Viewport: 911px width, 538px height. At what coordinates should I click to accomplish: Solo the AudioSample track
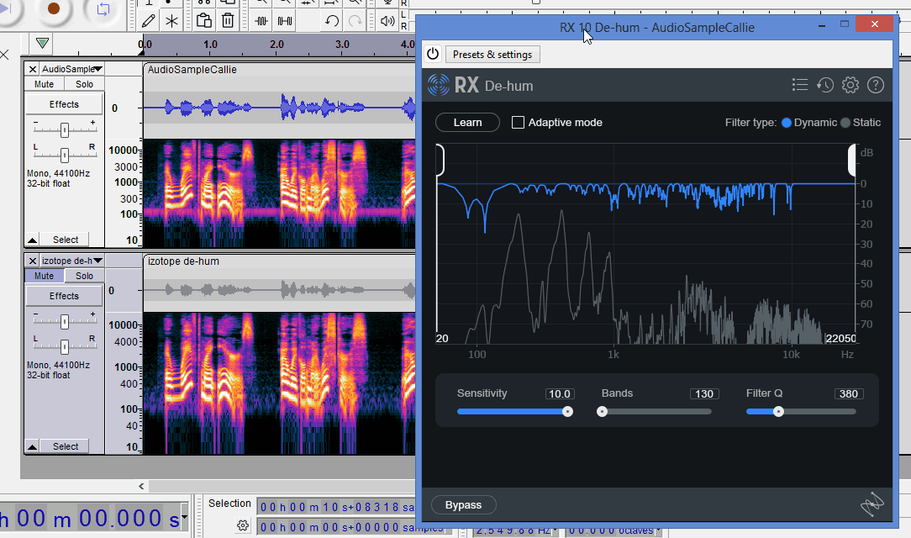coord(84,84)
